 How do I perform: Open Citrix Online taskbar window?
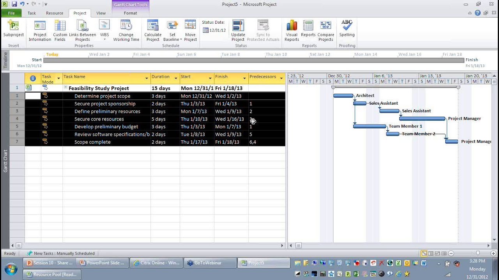point(156,263)
